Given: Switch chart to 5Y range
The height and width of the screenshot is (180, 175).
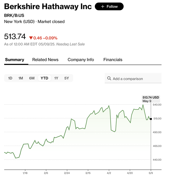Looking at the screenshot, I should click(x=66, y=78).
